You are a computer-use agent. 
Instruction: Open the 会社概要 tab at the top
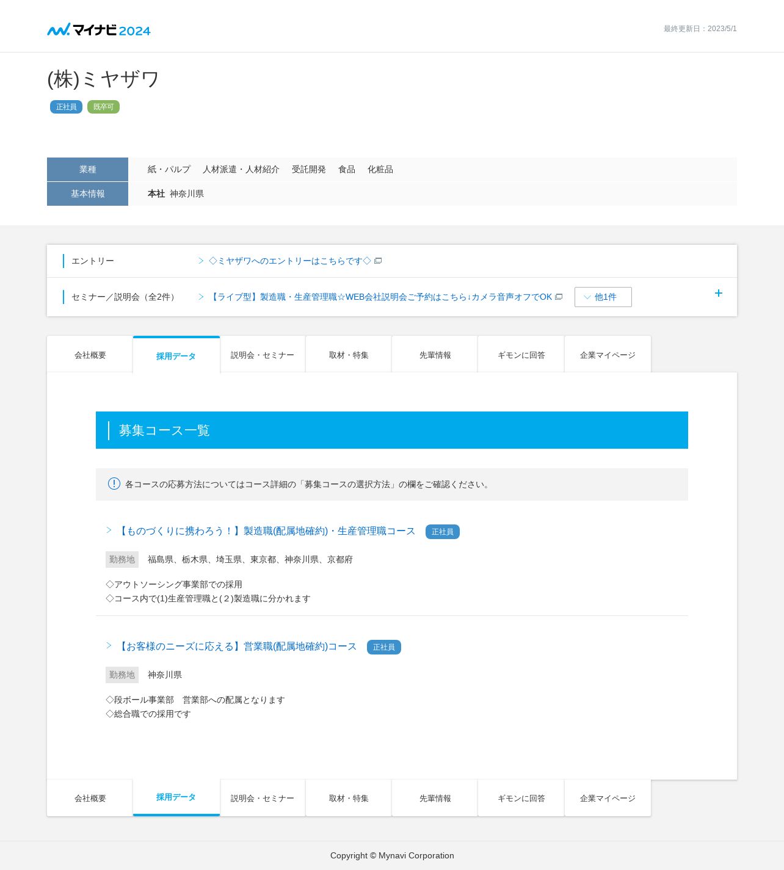point(90,354)
